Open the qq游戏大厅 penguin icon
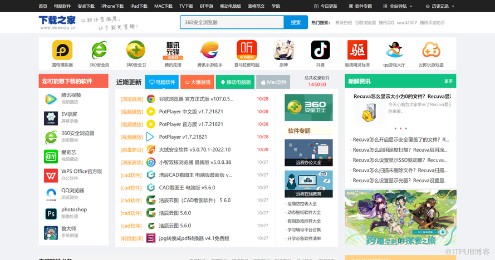The width and height of the screenshot is (495, 260). click(394, 50)
